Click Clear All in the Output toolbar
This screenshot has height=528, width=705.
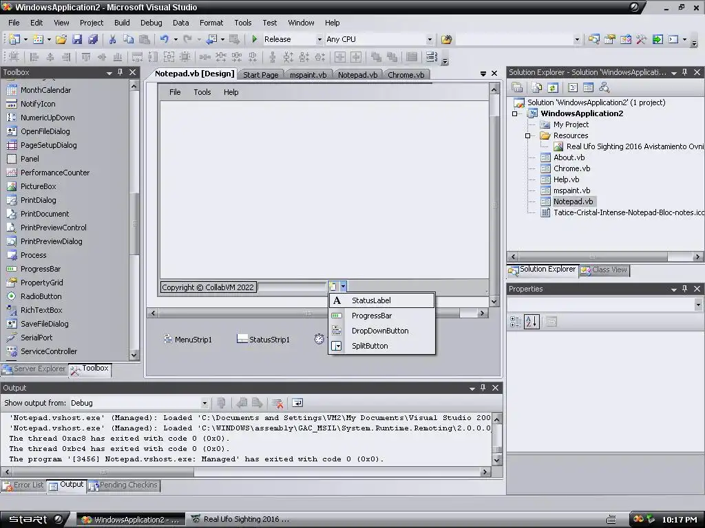pyautogui.click(x=277, y=403)
